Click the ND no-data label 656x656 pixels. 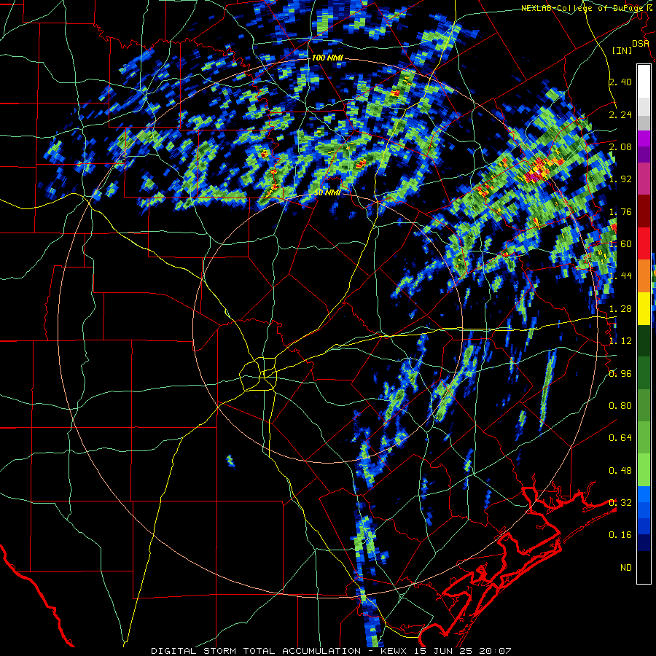tap(626, 568)
